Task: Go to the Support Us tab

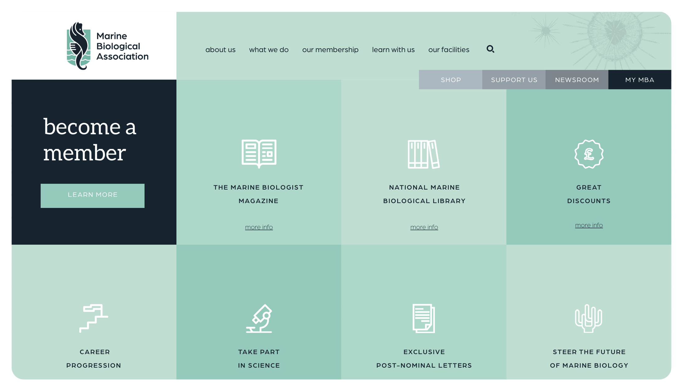Action: (514, 80)
